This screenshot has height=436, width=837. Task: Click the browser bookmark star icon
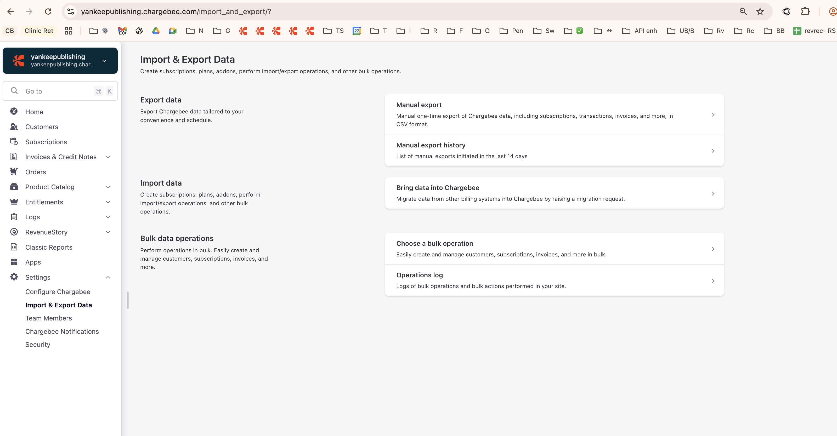point(760,11)
